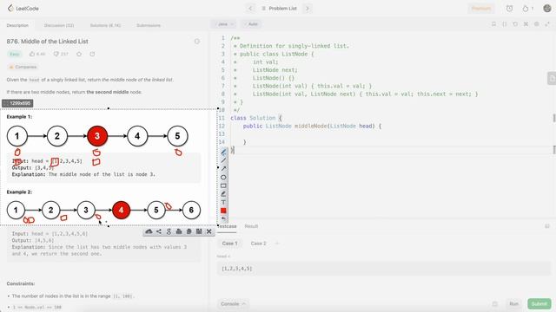Screen dimensions: 556x312
Task: Click the expand icon on the testcase panel
Action: pos(547,226)
